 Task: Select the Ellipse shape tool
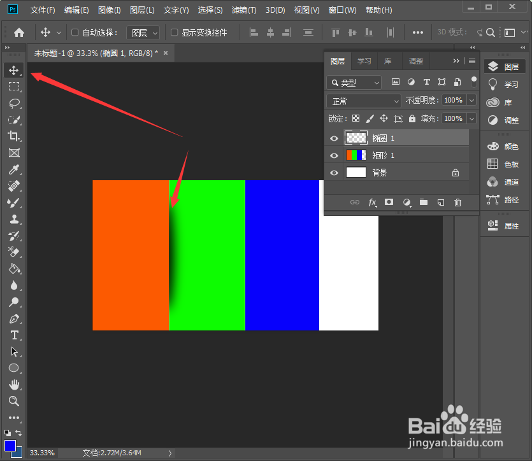click(13, 368)
